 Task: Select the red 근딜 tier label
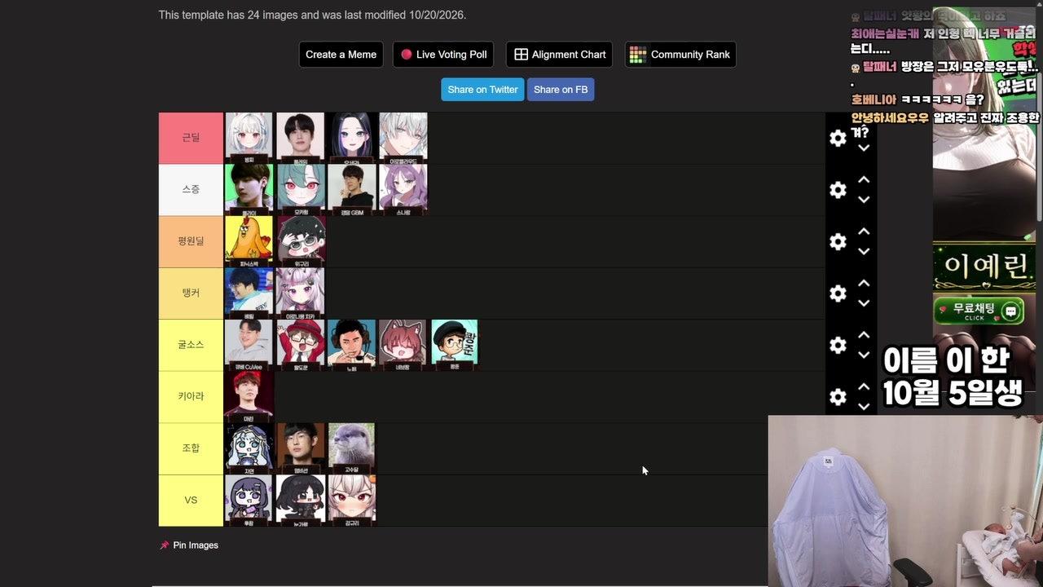click(x=191, y=138)
